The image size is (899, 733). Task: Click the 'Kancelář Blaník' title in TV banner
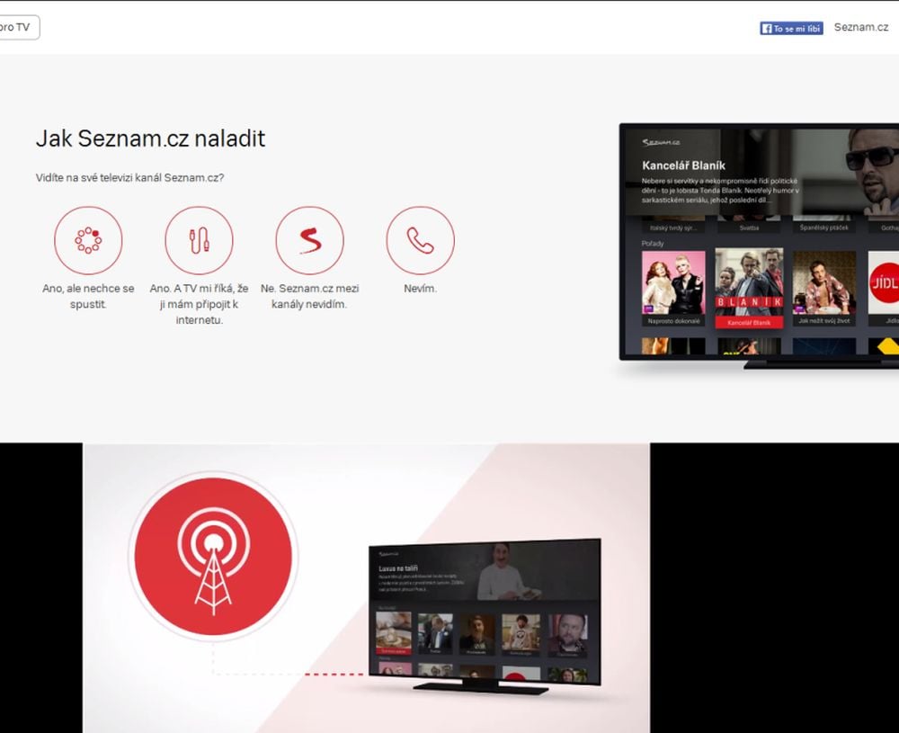[x=683, y=165]
